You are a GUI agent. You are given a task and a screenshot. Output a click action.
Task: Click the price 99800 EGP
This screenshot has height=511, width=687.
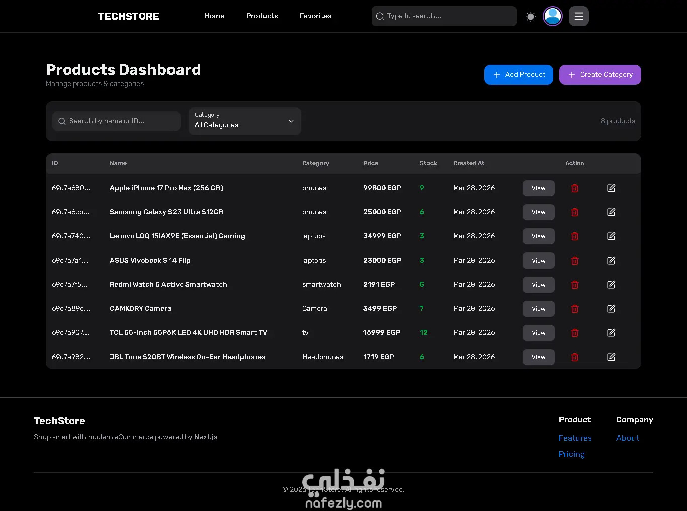[x=382, y=188]
